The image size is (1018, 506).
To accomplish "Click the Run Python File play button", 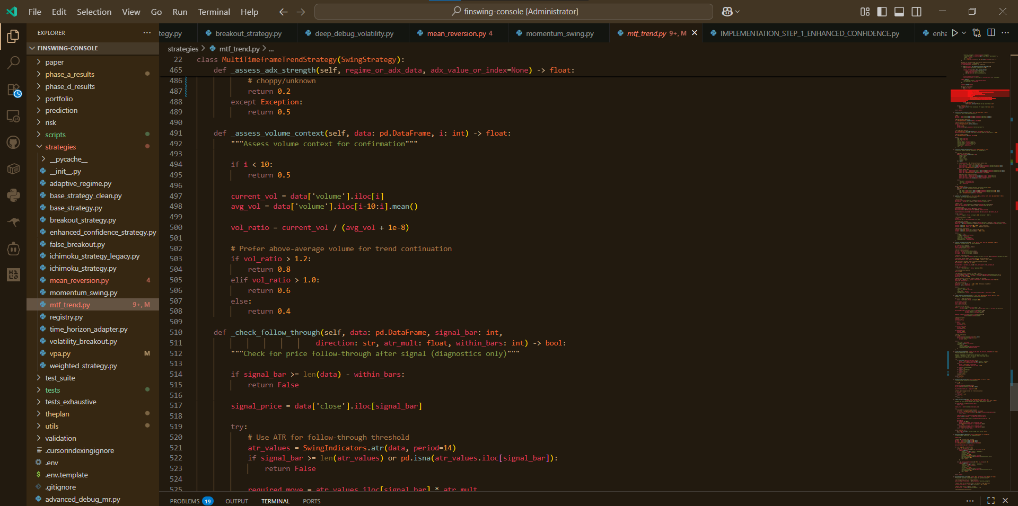I will point(954,33).
